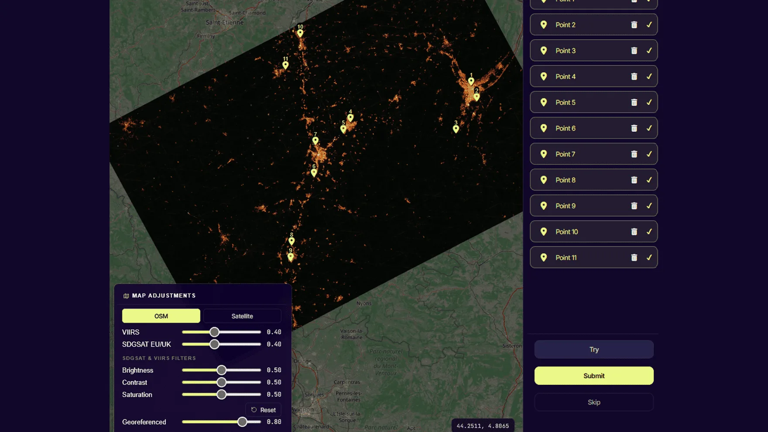768x432 pixels.
Task: Click the coordinates readout 44.2511, 4.8065
Action: pos(483,426)
